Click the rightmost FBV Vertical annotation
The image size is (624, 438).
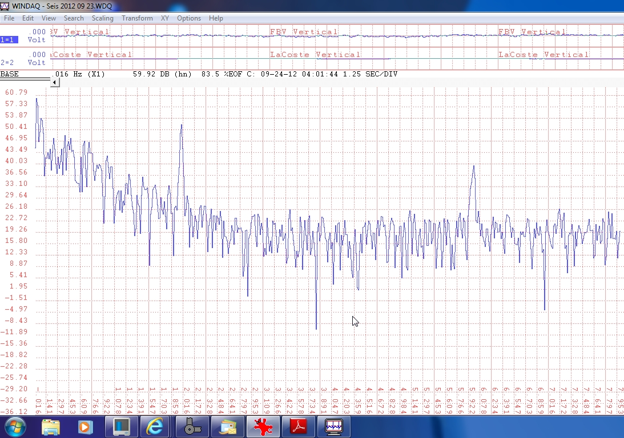coord(532,32)
